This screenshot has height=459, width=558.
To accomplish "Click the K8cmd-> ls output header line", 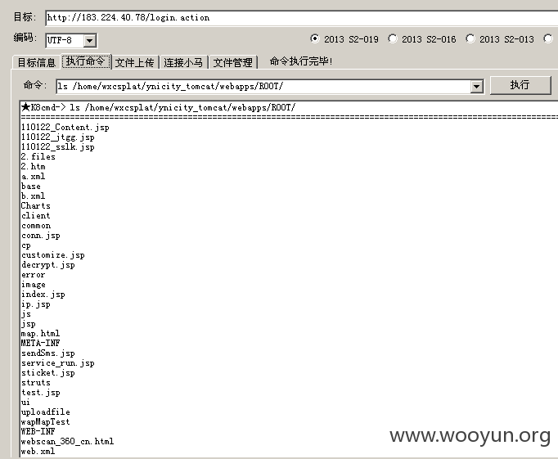I will [x=158, y=107].
